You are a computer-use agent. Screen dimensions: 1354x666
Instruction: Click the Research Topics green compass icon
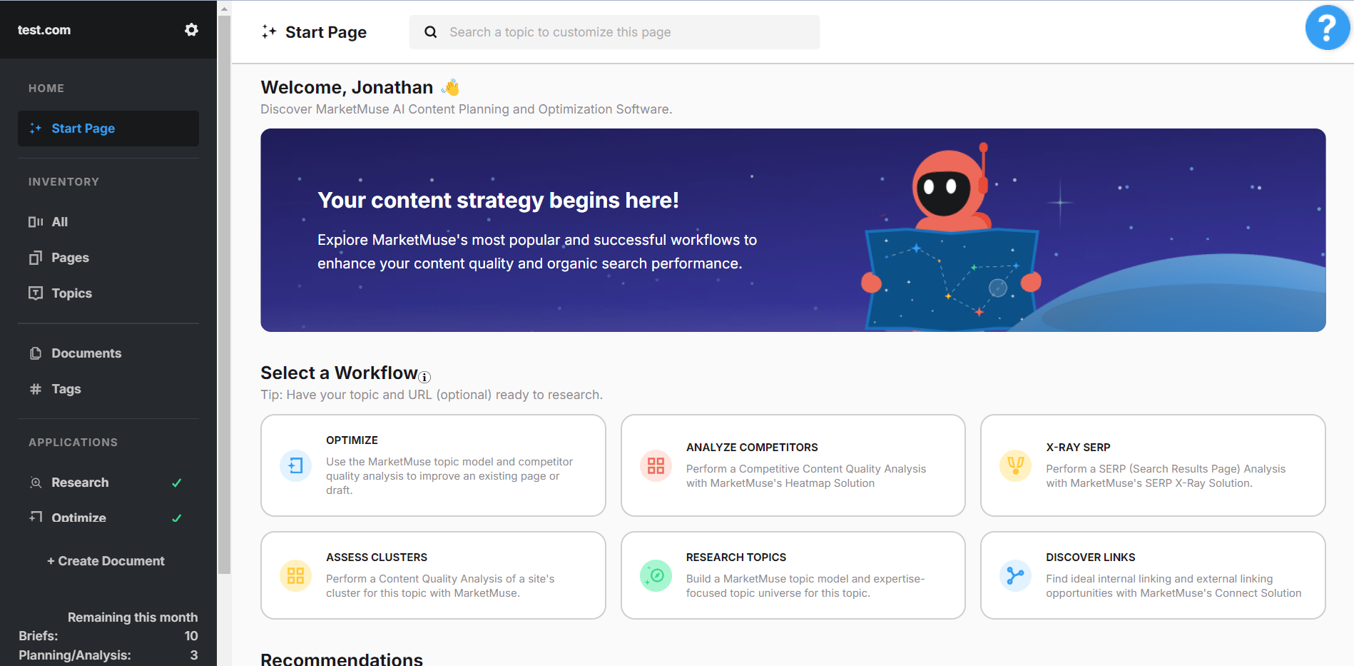point(656,576)
